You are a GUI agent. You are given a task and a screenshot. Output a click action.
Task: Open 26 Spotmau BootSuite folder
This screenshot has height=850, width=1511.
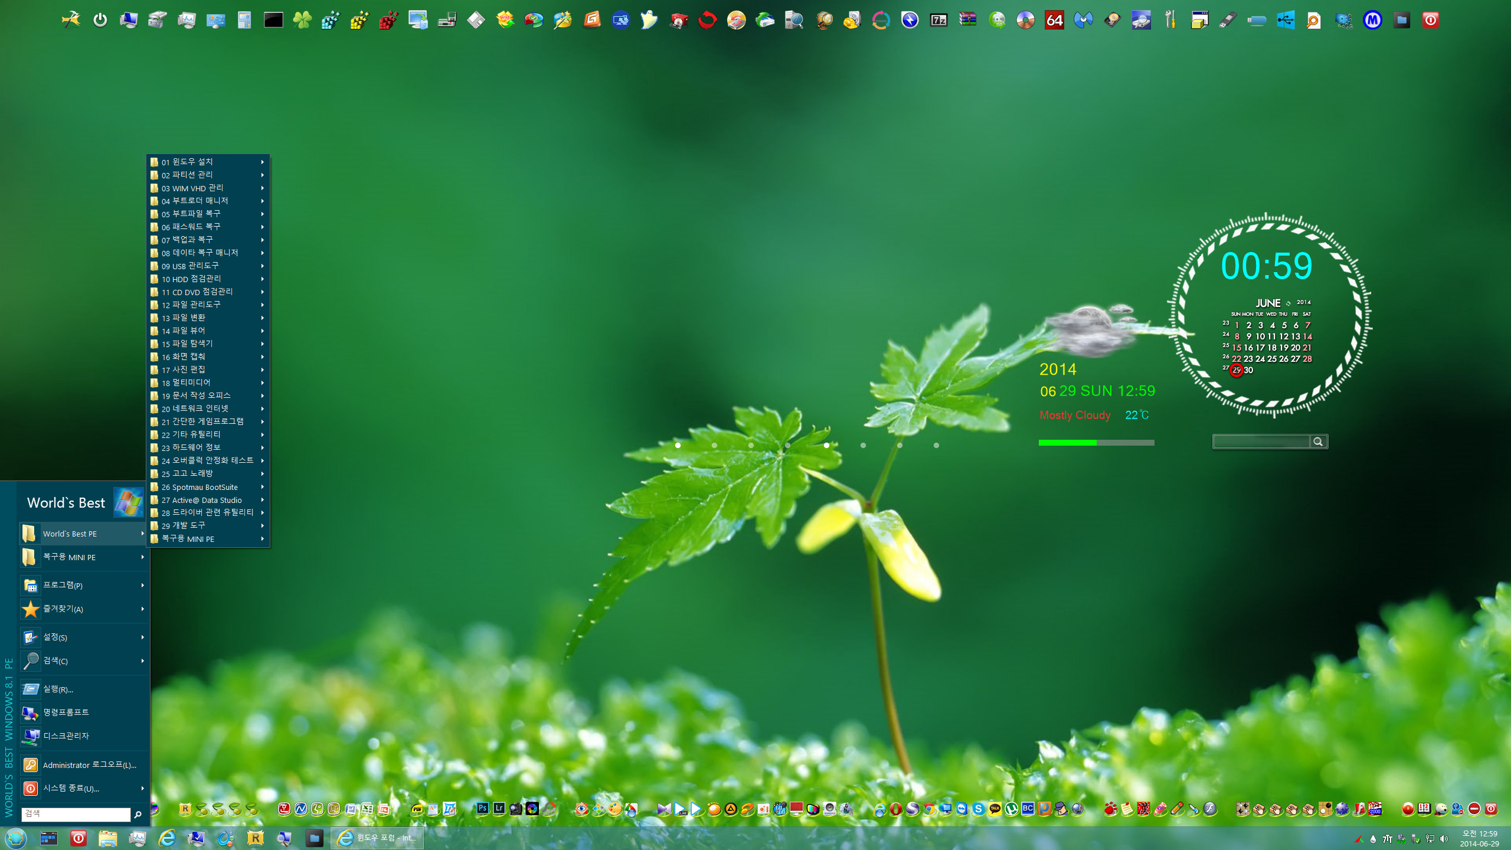click(208, 487)
